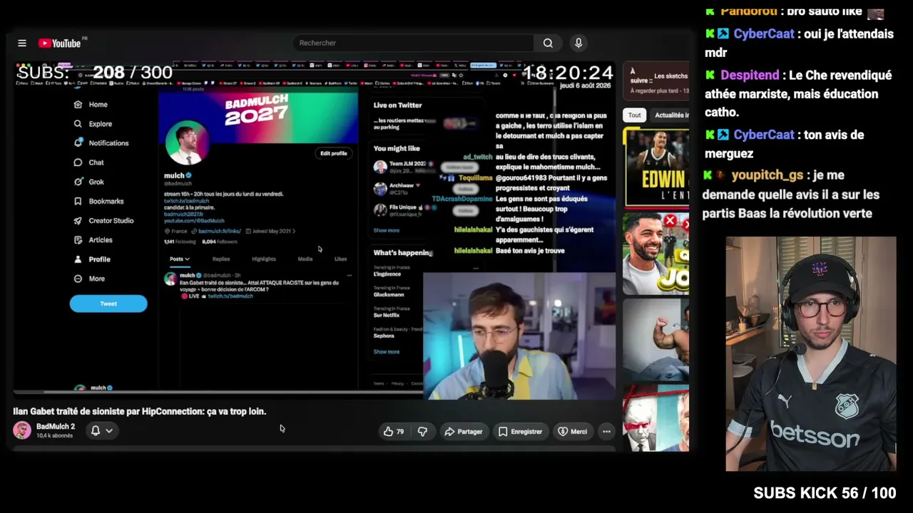Click the Merci thanks button
Screen dimensions: 913x513
coord(573,431)
